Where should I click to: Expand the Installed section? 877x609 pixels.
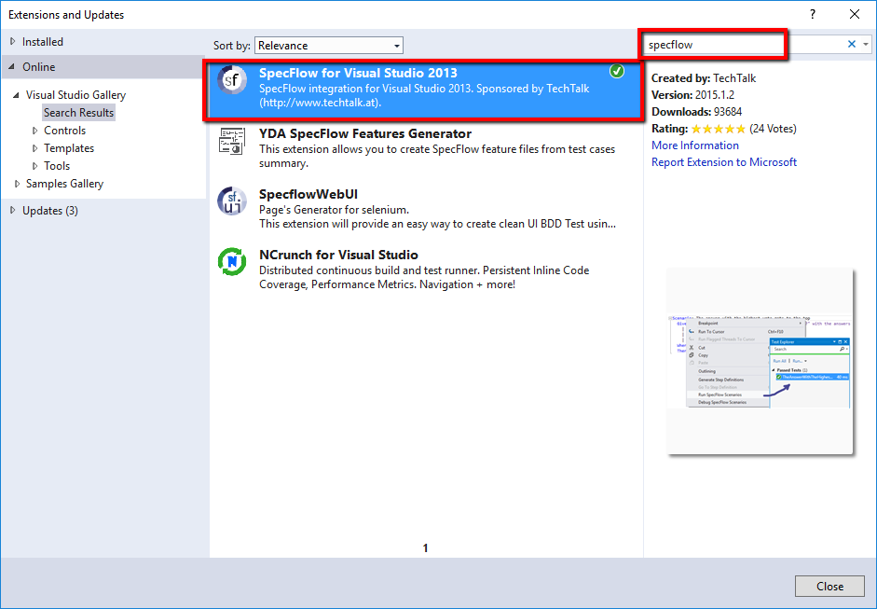tap(11, 41)
